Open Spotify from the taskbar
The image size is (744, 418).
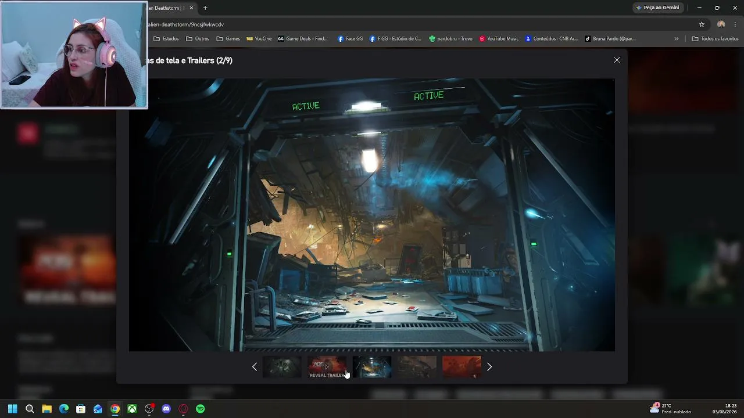pyautogui.click(x=201, y=409)
